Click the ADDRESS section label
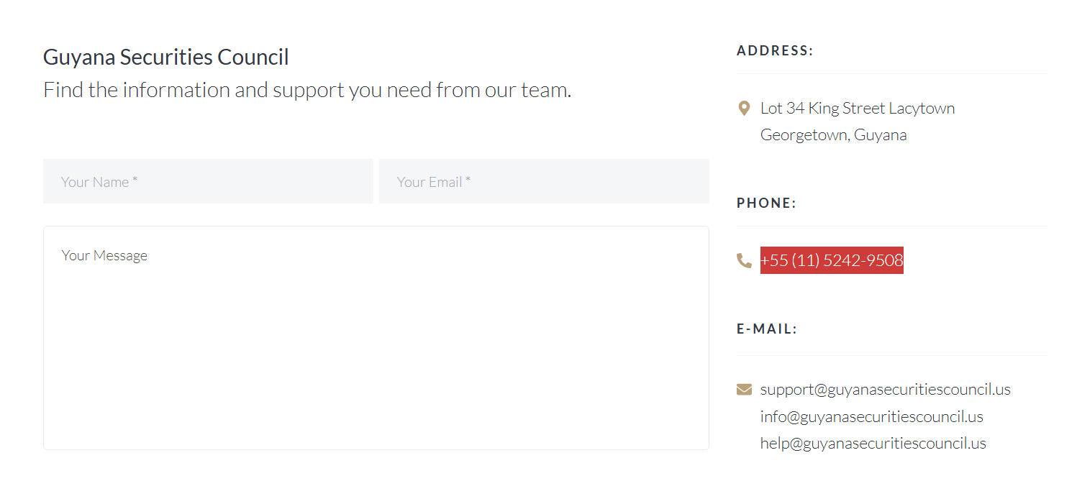The image size is (1077, 481). (775, 51)
